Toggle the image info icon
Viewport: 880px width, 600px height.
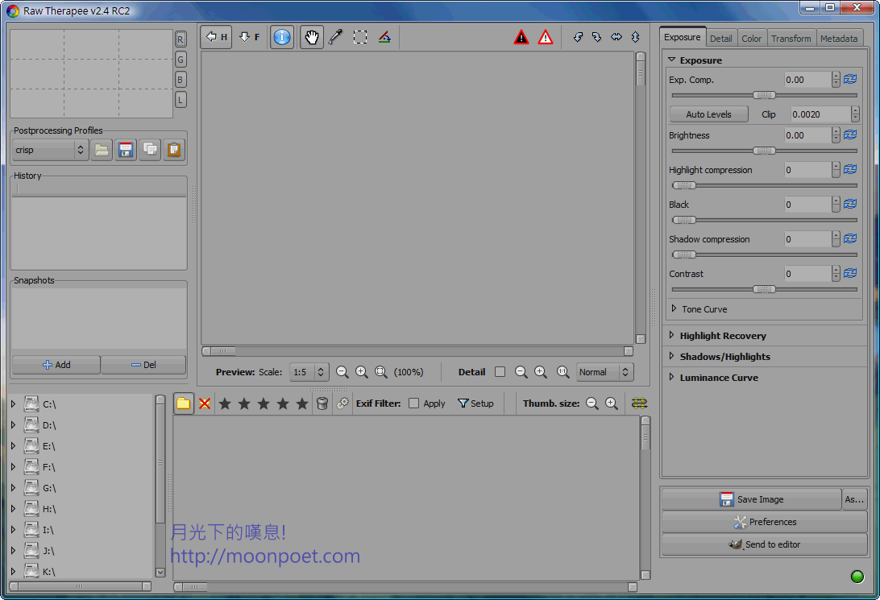pyautogui.click(x=281, y=37)
